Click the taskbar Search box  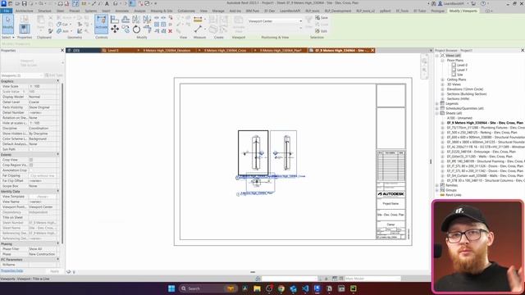[208, 288]
